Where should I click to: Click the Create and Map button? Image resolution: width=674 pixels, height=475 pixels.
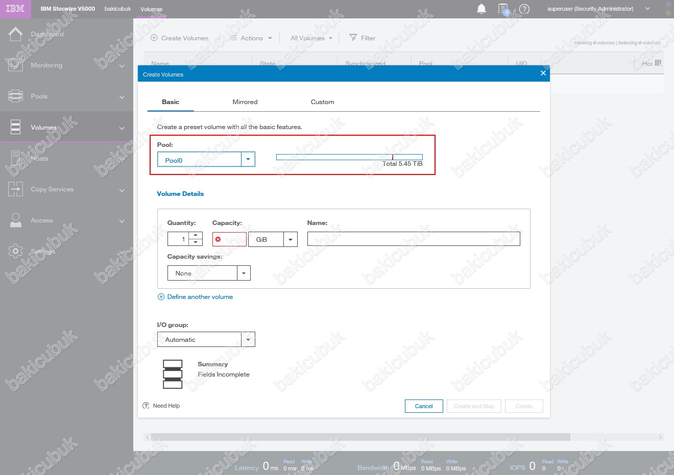point(474,406)
